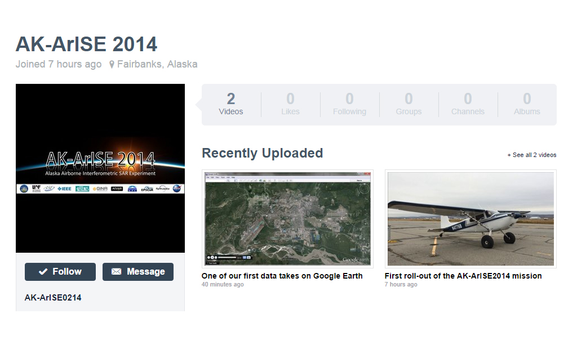
Task: Switch to the Likes tab
Action: [290, 105]
